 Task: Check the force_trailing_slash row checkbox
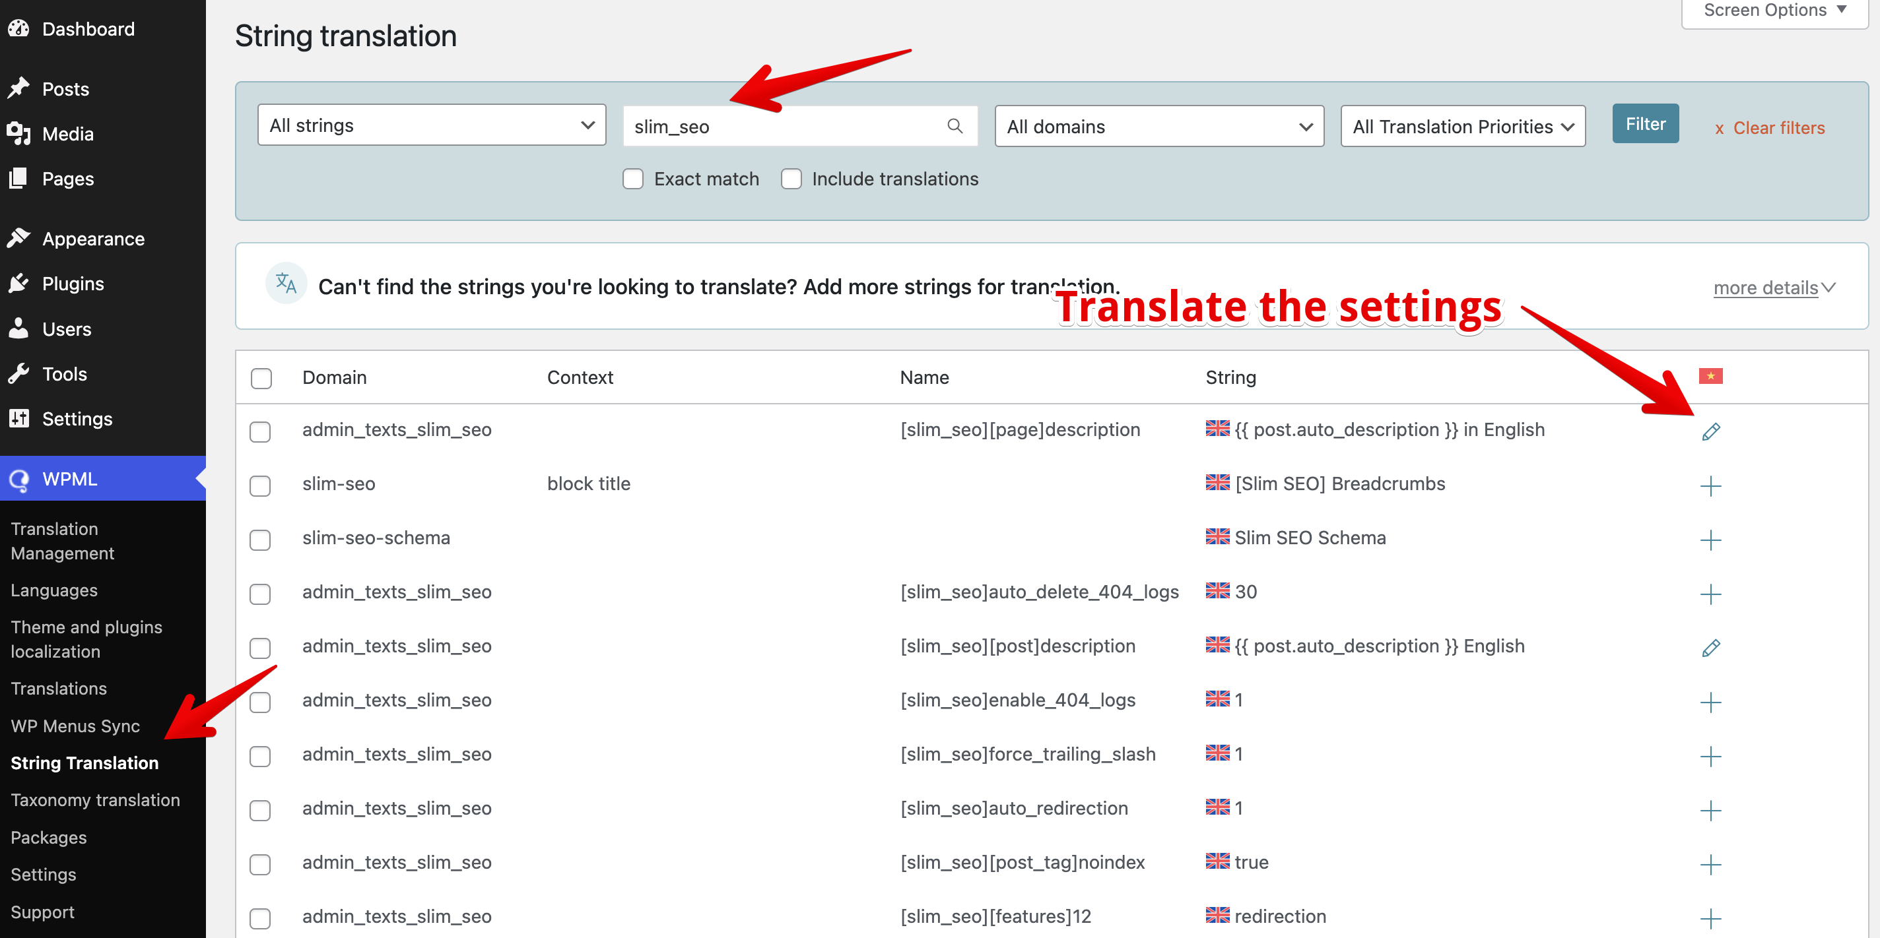pyautogui.click(x=260, y=756)
